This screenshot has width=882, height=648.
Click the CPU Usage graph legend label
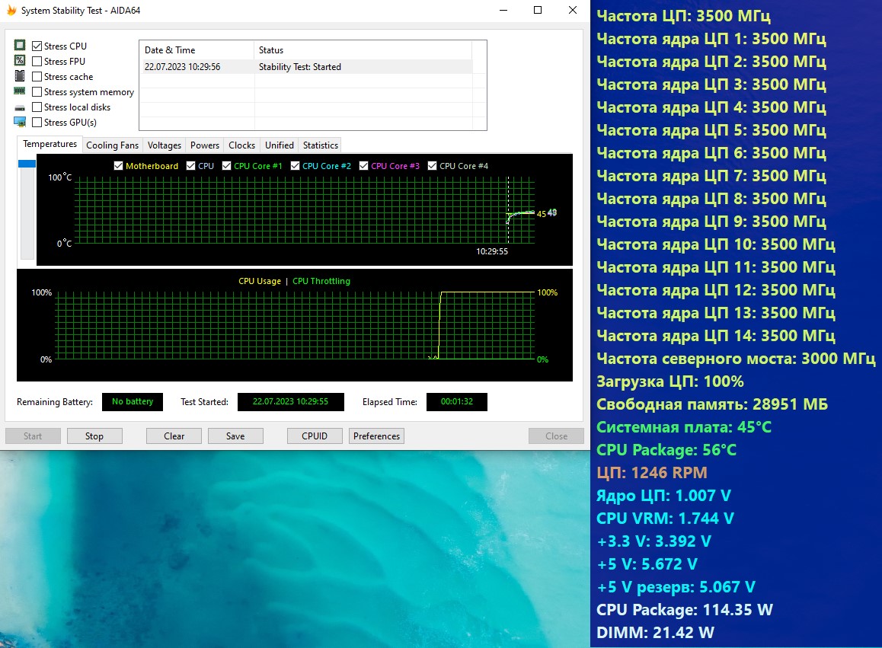pos(260,281)
